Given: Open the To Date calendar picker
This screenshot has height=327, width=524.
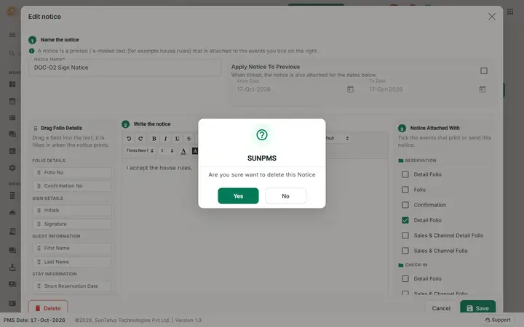Looking at the screenshot, I should pos(483,89).
